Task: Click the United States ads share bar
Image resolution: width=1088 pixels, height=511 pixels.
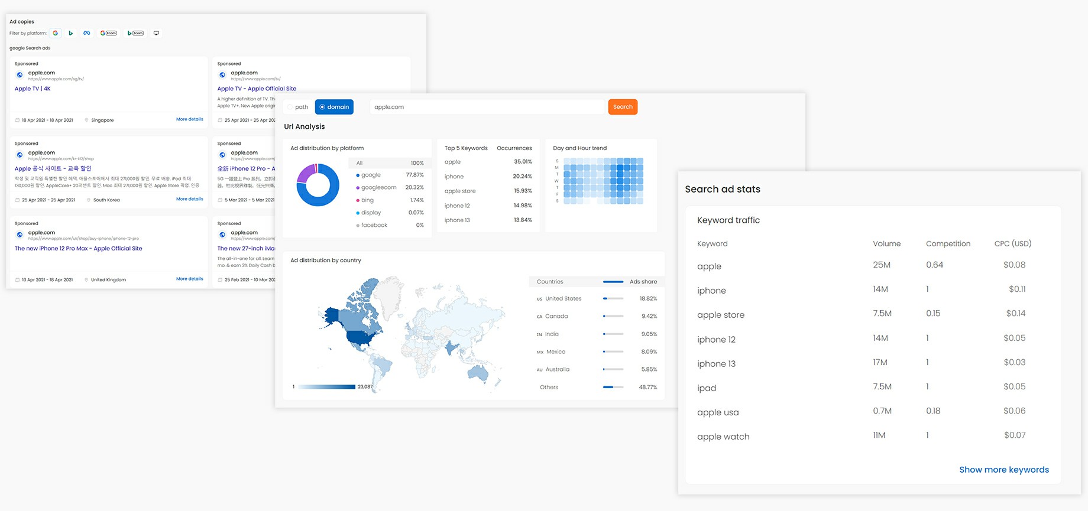Action: pos(613,299)
